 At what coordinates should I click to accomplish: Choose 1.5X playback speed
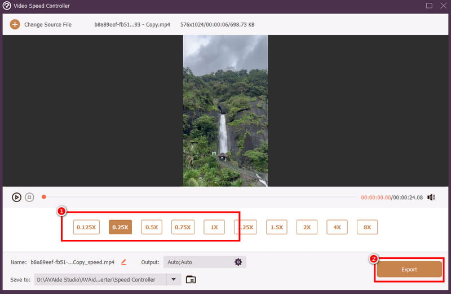click(276, 227)
